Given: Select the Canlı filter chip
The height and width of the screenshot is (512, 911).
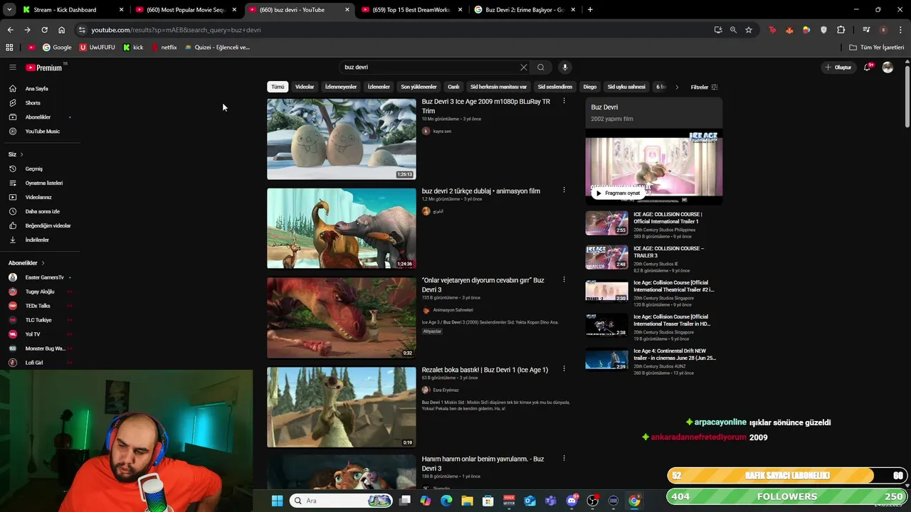Looking at the screenshot, I should [x=453, y=87].
